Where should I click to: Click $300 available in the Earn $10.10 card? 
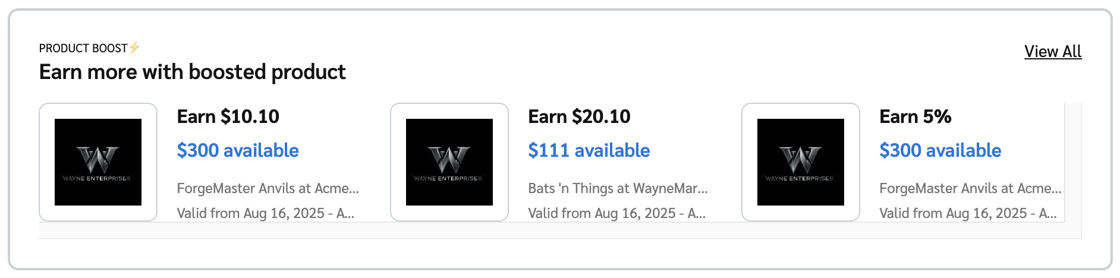pos(238,150)
